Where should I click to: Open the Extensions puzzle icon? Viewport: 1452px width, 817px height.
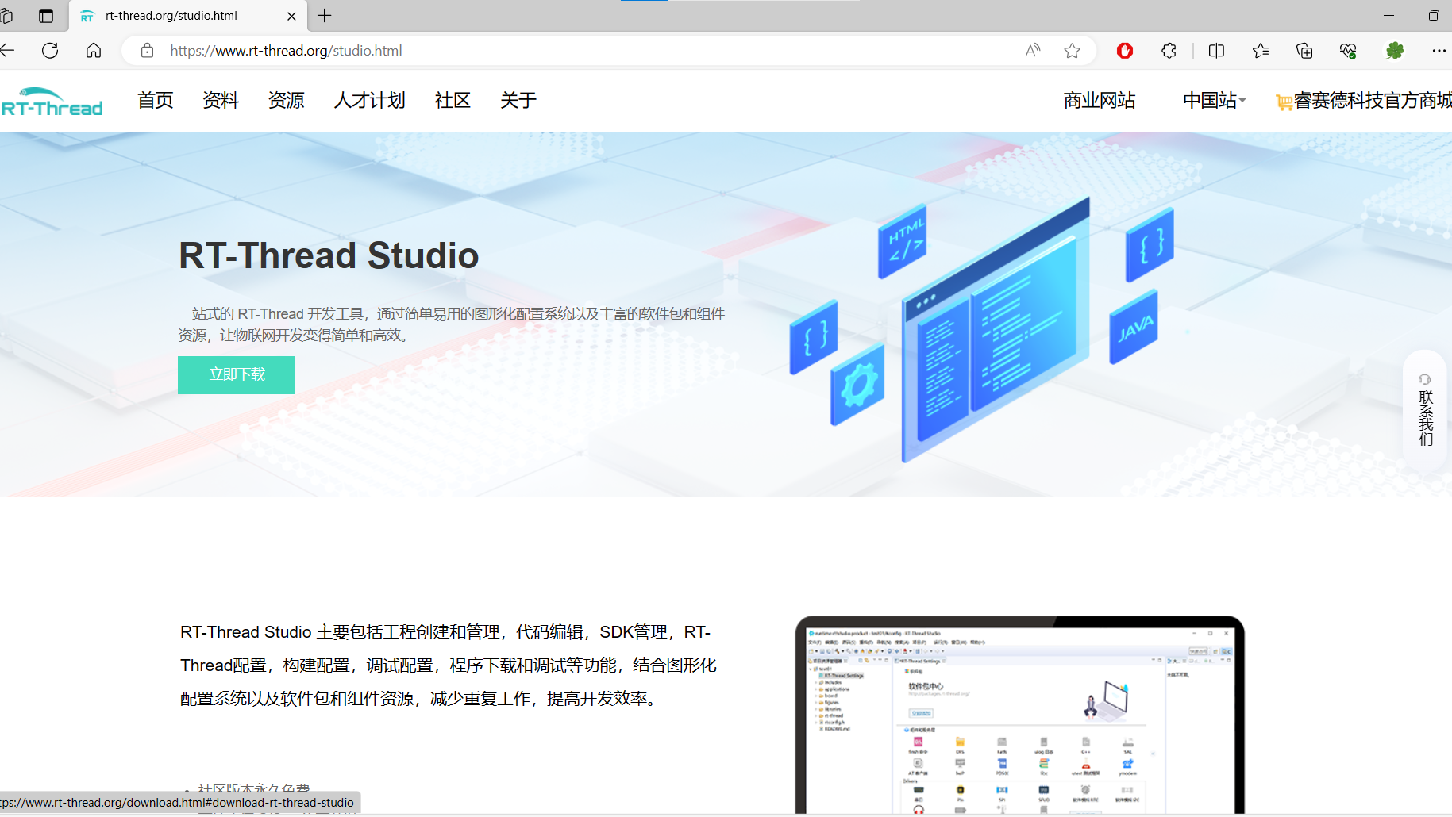[x=1169, y=51]
